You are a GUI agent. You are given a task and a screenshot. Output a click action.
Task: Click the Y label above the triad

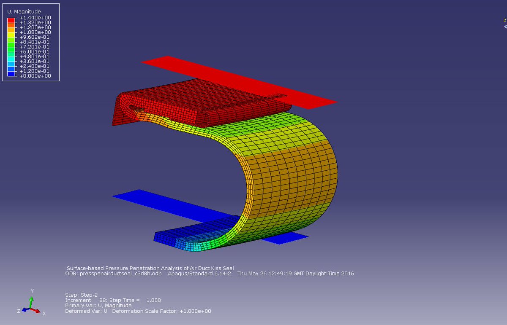coord(32,290)
